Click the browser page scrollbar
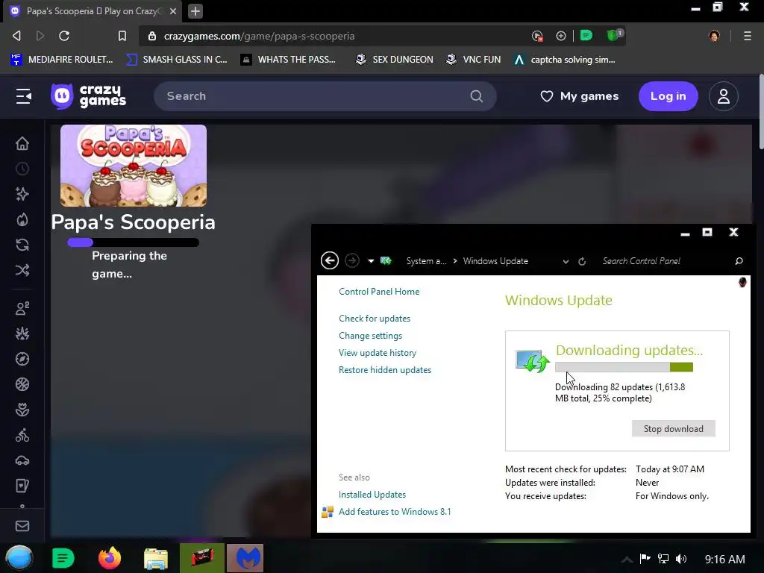 pos(761,112)
